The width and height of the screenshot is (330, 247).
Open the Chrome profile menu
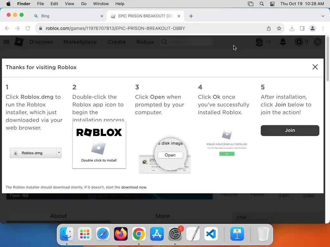click(x=313, y=28)
